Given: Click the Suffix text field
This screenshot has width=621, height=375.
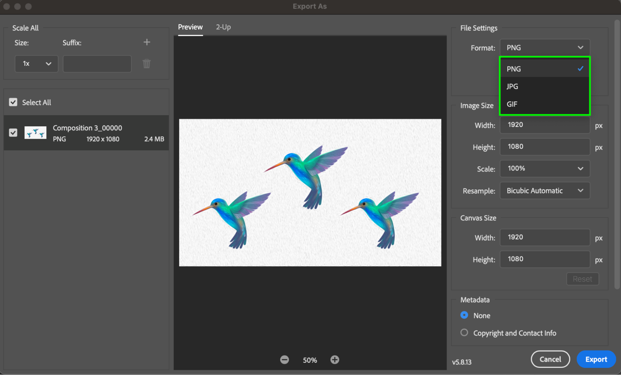Looking at the screenshot, I should click(97, 64).
